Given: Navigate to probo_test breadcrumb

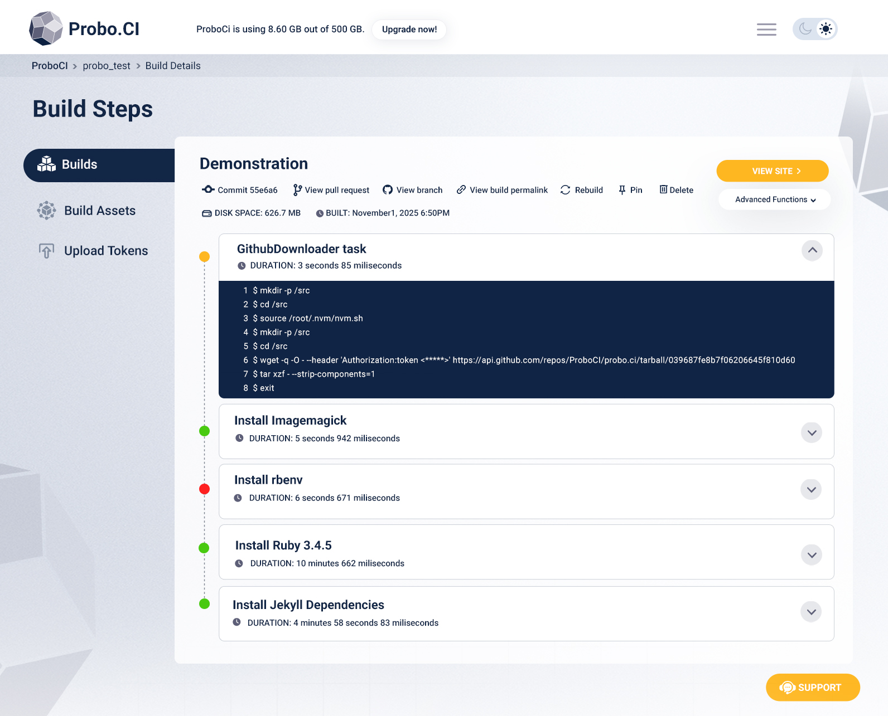Looking at the screenshot, I should coord(107,66).
